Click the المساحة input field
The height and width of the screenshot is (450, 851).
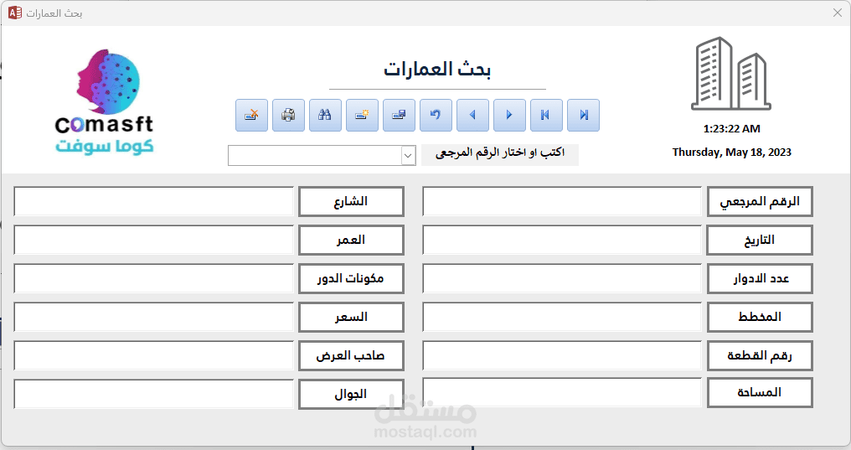coord(561,392)
